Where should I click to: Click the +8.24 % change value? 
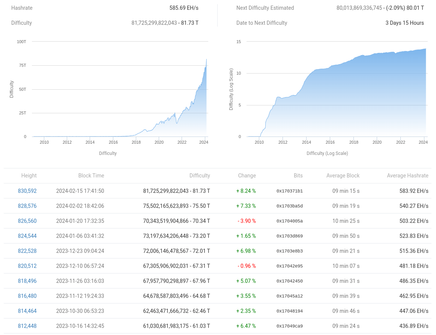pyautogui.click(x=246, y=191)
